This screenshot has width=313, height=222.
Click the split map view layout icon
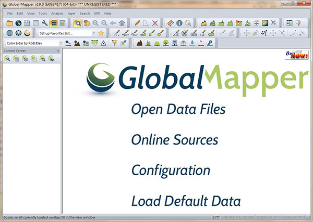point(289,23)
